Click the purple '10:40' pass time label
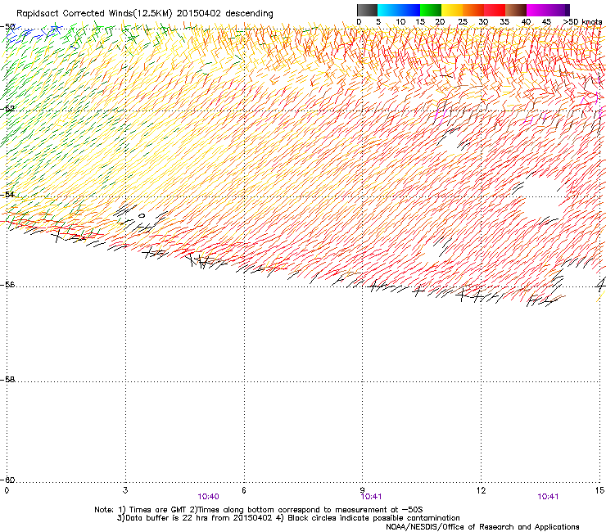 coord(208,497)
